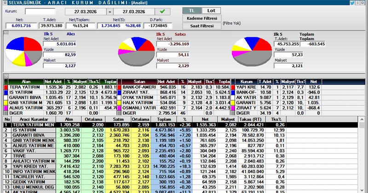The height and width of the screenshot is (193, 368).
Task: Click the end date field
Action: pyautogui.click(x=135, y=11)
